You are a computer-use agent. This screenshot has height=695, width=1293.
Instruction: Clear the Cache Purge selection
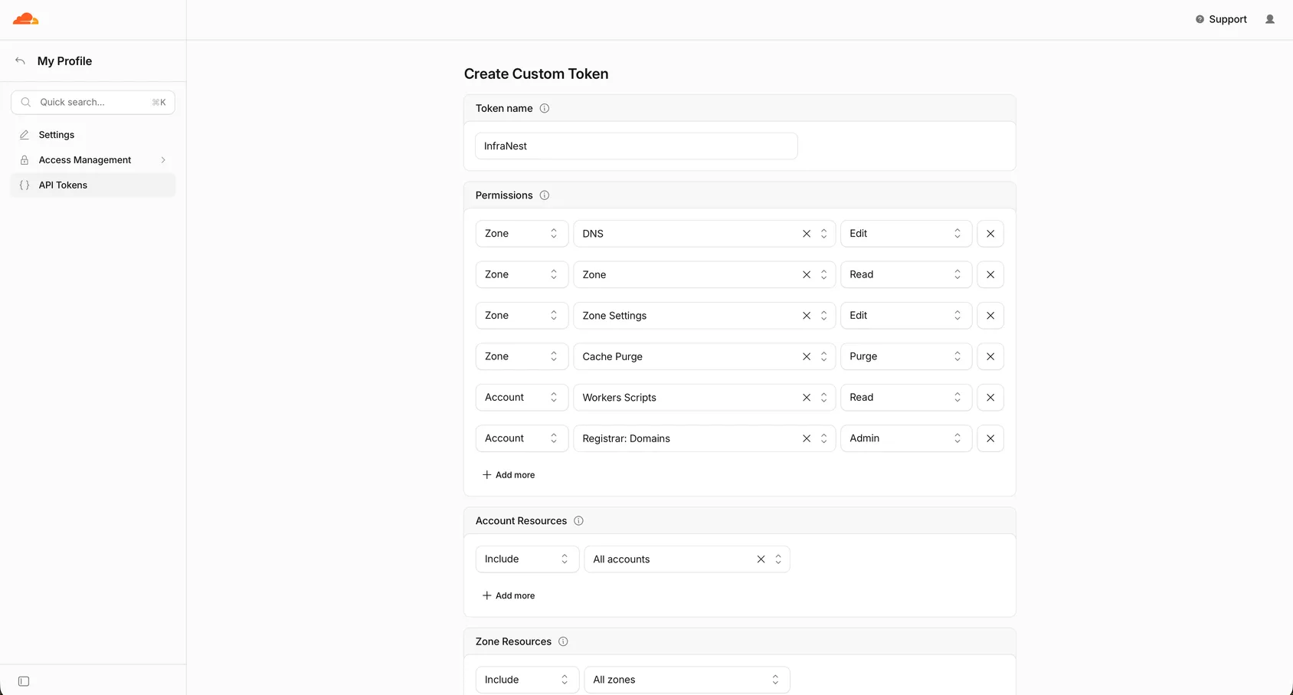pos(807,356)
